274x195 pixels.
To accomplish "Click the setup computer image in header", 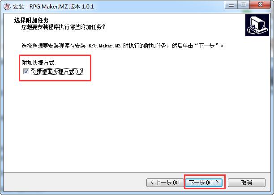I will pyautogui.click(x=257, y=25).
